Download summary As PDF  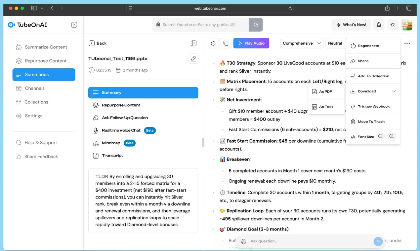326,92
